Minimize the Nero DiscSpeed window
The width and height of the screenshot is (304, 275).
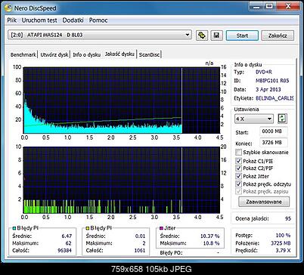[256, 6]
